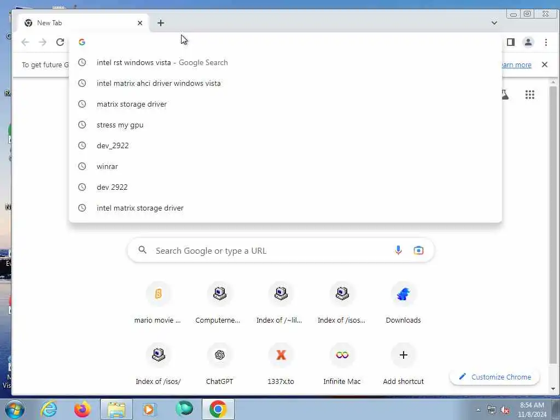The width and height of the screenshot is (560, 420).
Task: Open the Downloads shortcut tile
Action: [x=403, y=302]
